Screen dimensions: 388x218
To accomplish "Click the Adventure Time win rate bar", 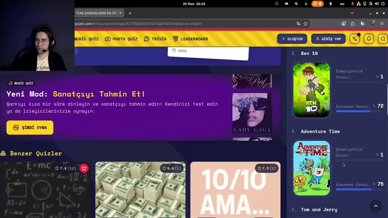I will click(x=360, y=190).
